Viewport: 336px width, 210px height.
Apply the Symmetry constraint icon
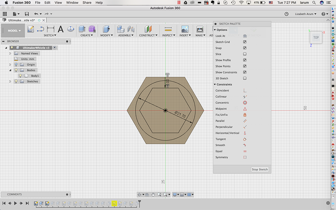pos(245,157)
